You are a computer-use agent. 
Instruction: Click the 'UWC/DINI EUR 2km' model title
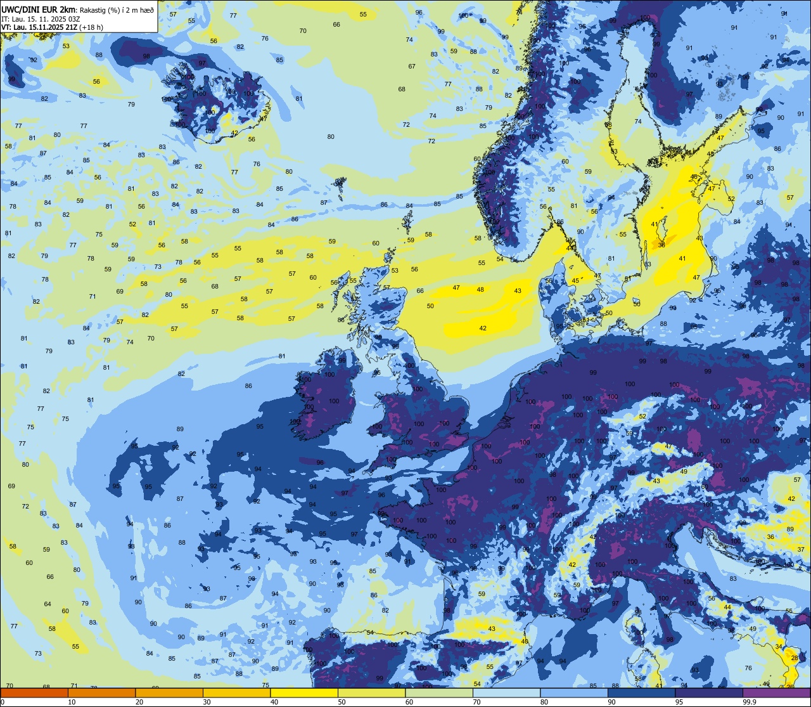[x=38, y=9]
